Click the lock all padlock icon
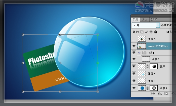This screenshot has width=176, height=106. 155,32
